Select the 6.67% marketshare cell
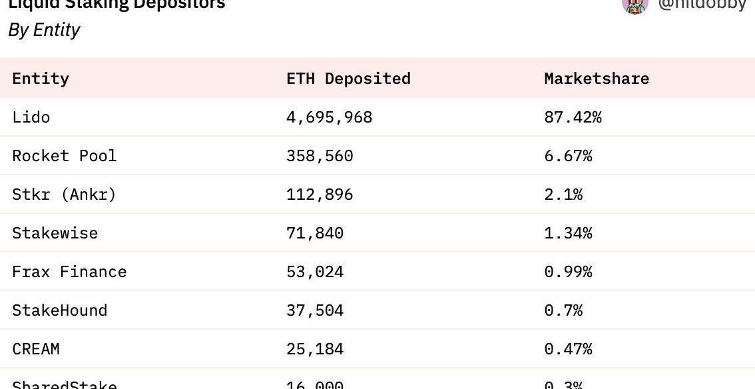Screen dimensions: 755x389 tap(568, 156)
